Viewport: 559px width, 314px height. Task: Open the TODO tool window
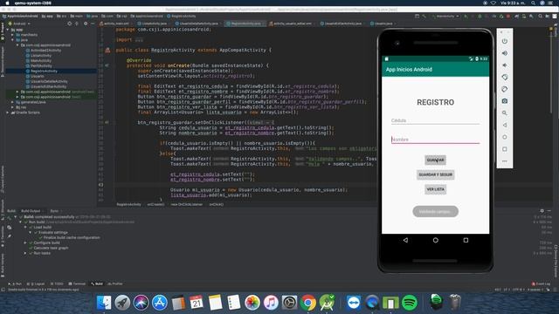click(x=57, y=283)
